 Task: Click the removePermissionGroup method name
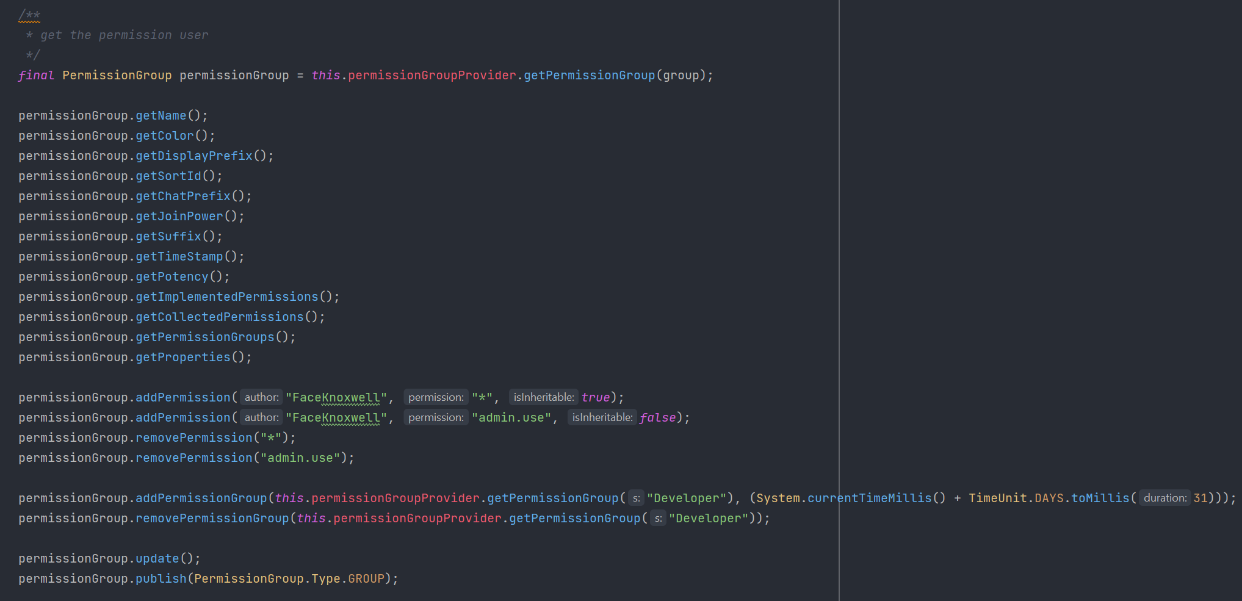pos(212,518)
